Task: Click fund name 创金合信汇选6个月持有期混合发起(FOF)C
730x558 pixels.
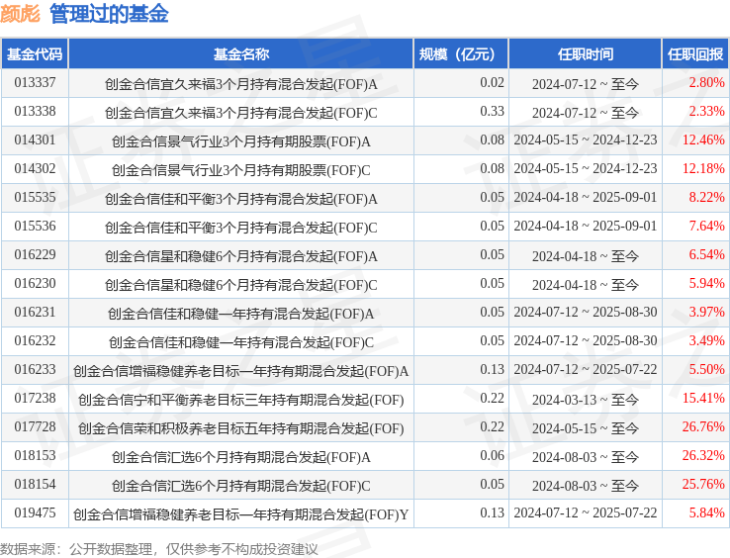Action: (x=241, y=486)
